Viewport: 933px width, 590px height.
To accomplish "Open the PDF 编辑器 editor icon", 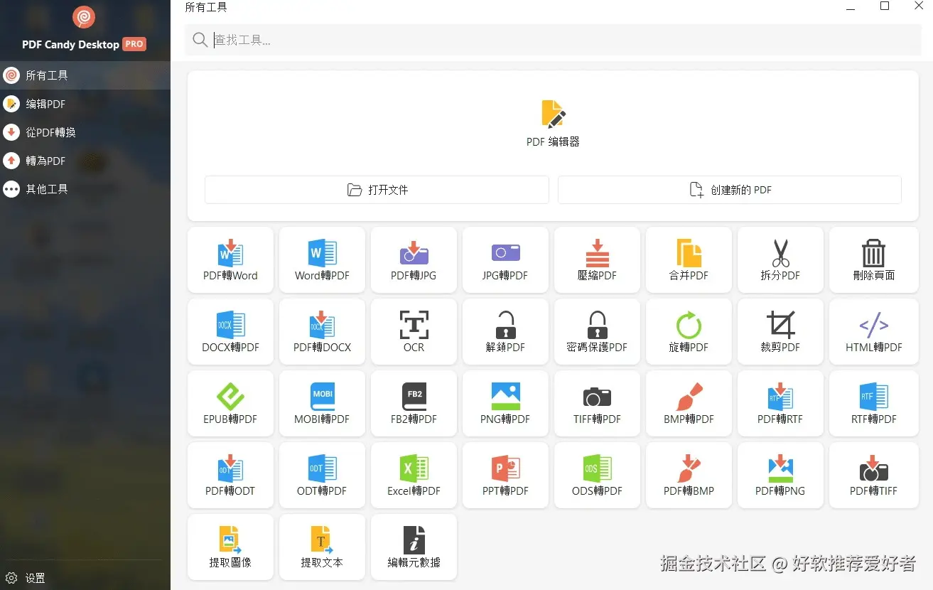I will pyautogui.click(x=554, y=114).
